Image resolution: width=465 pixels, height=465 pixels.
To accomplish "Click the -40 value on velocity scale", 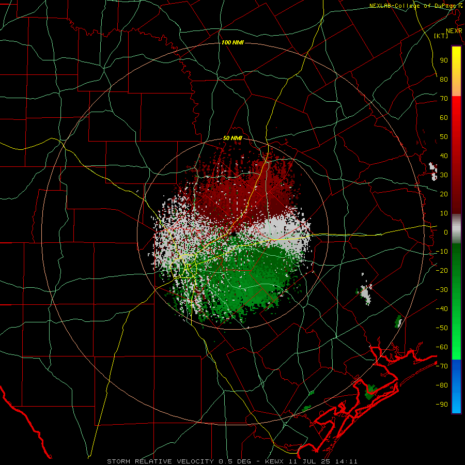I will 442,309.
